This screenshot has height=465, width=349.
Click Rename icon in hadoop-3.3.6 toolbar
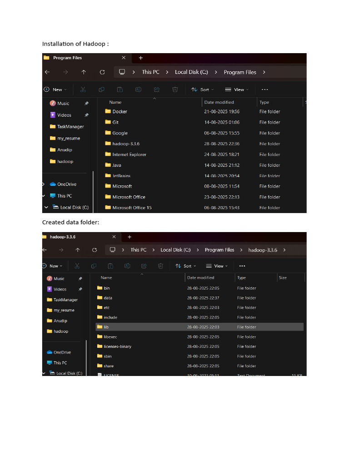pyautogui.click(x=127, y=266)
